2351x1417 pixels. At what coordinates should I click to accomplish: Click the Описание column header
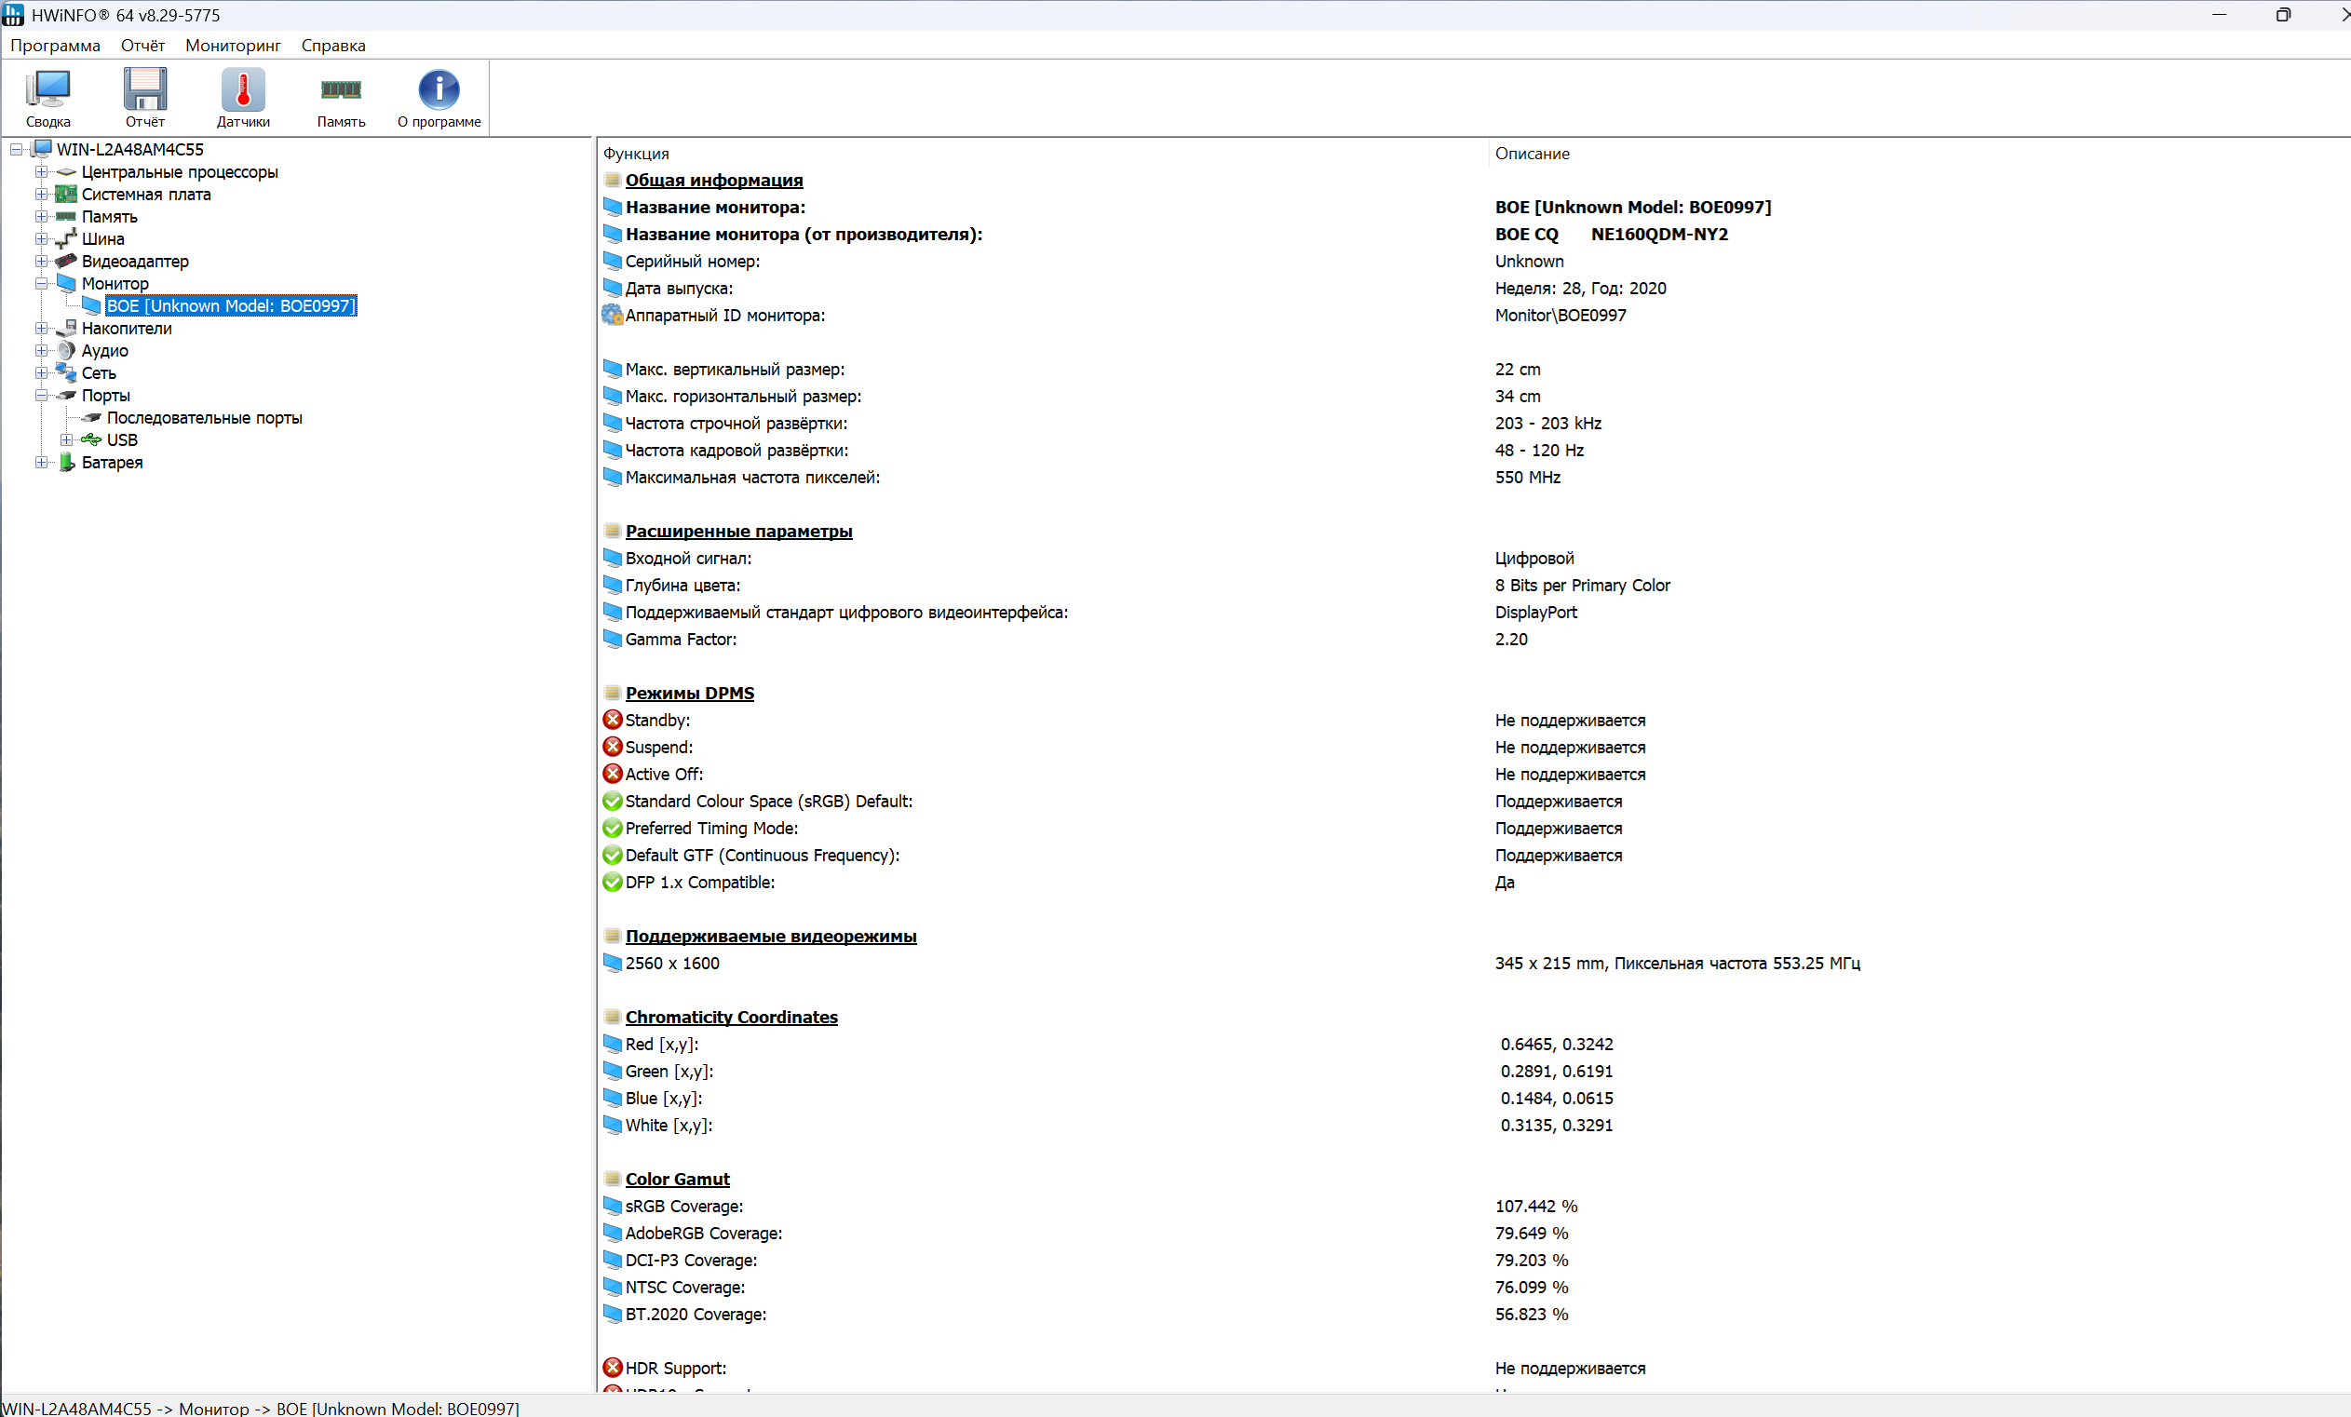[x=1532, y=154]
